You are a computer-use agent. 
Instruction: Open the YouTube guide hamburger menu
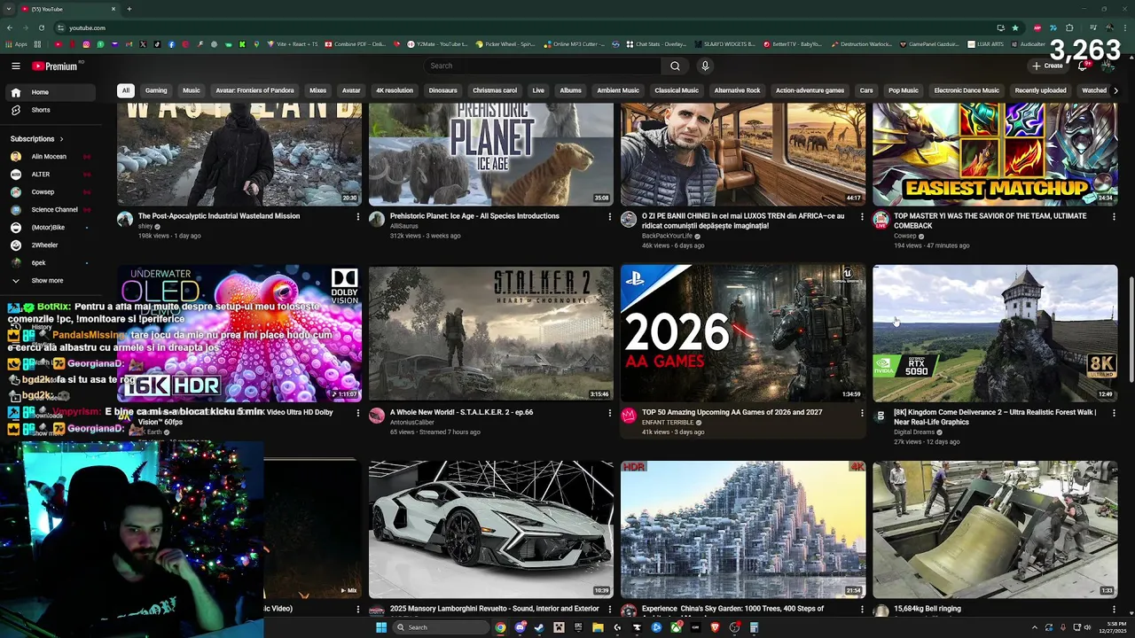(16, 66)
